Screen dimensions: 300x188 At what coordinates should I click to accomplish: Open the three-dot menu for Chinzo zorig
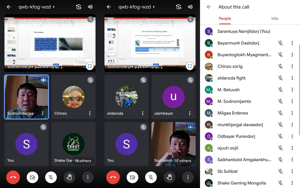(292, 66)
